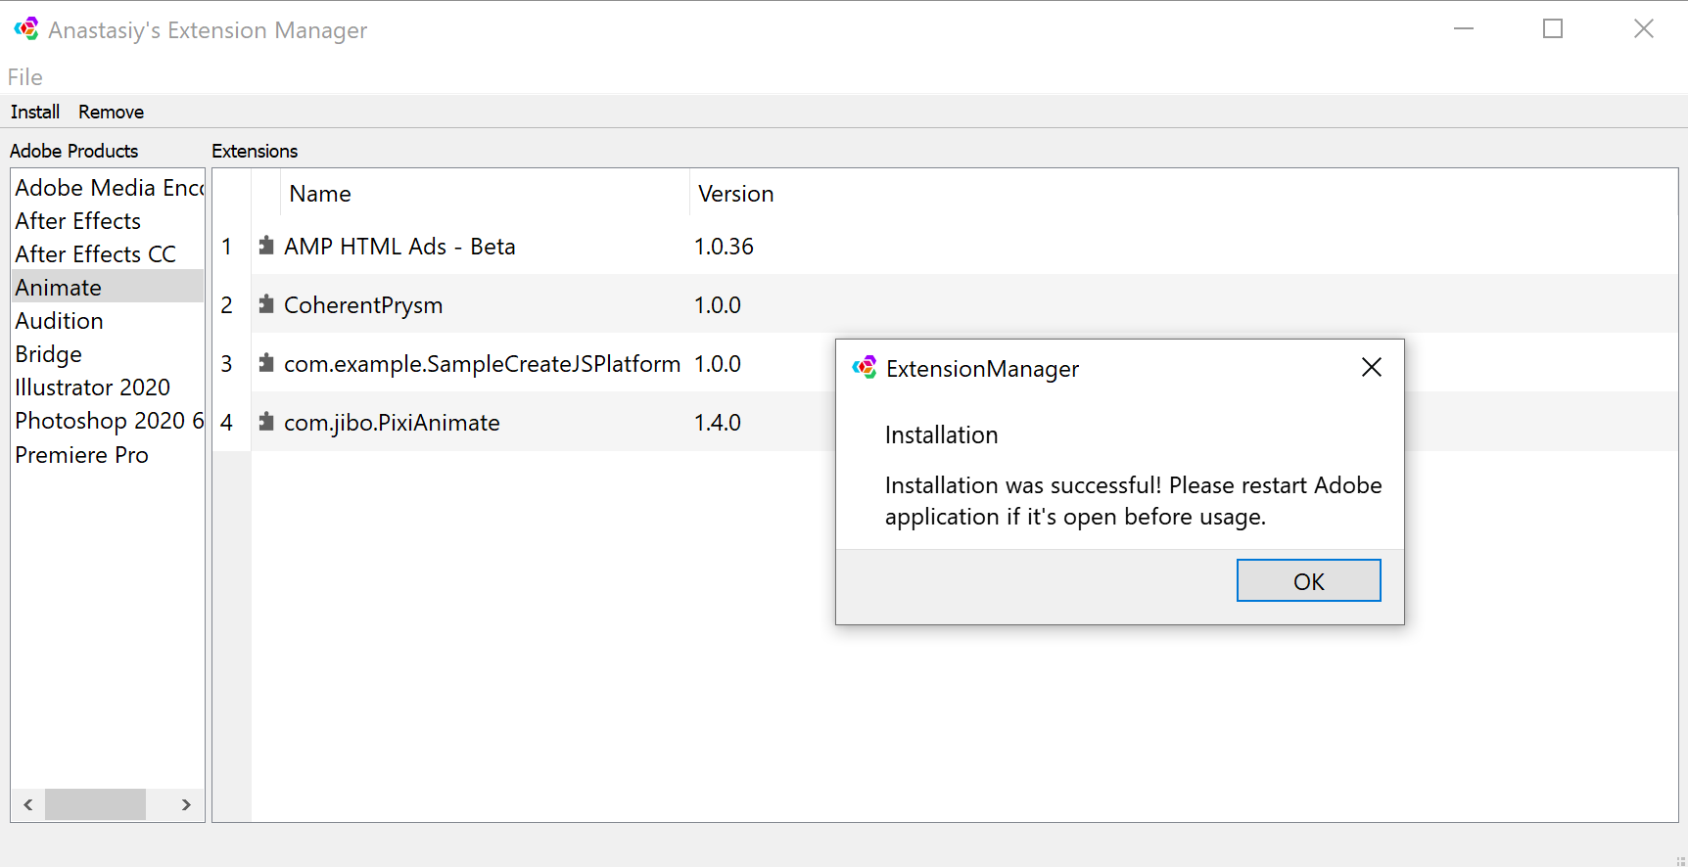Select Adobe Media Encoder in products list
This screenshot has width=1688, height=867.
coord(108,187)
